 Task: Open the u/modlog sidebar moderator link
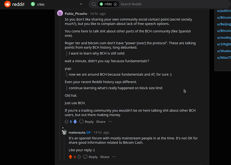(224, 37)
